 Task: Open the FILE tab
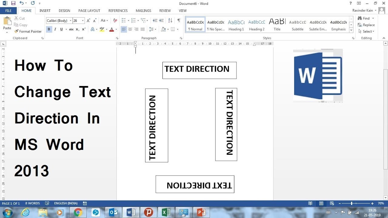[8, 11]
